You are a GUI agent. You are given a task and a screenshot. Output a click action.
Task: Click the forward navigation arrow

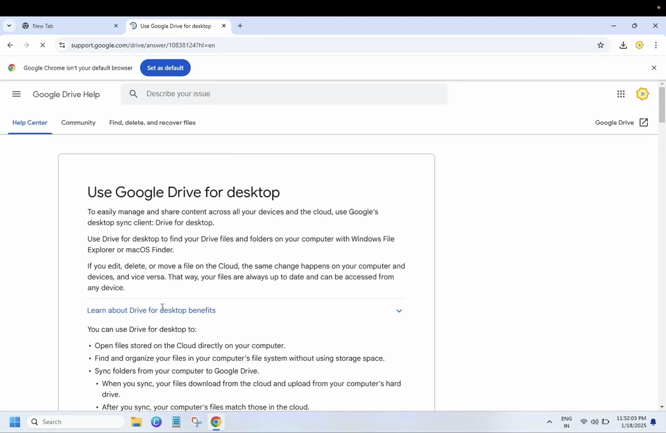click(26, 45)
